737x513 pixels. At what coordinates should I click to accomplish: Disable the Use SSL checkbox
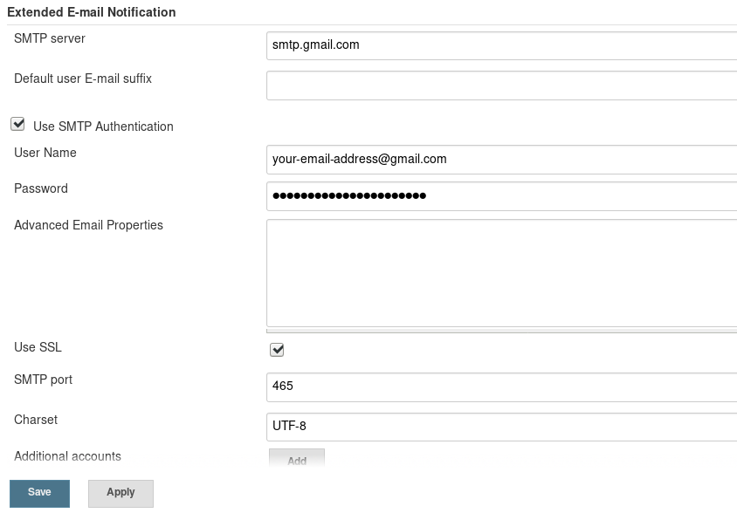coord(277,350)
